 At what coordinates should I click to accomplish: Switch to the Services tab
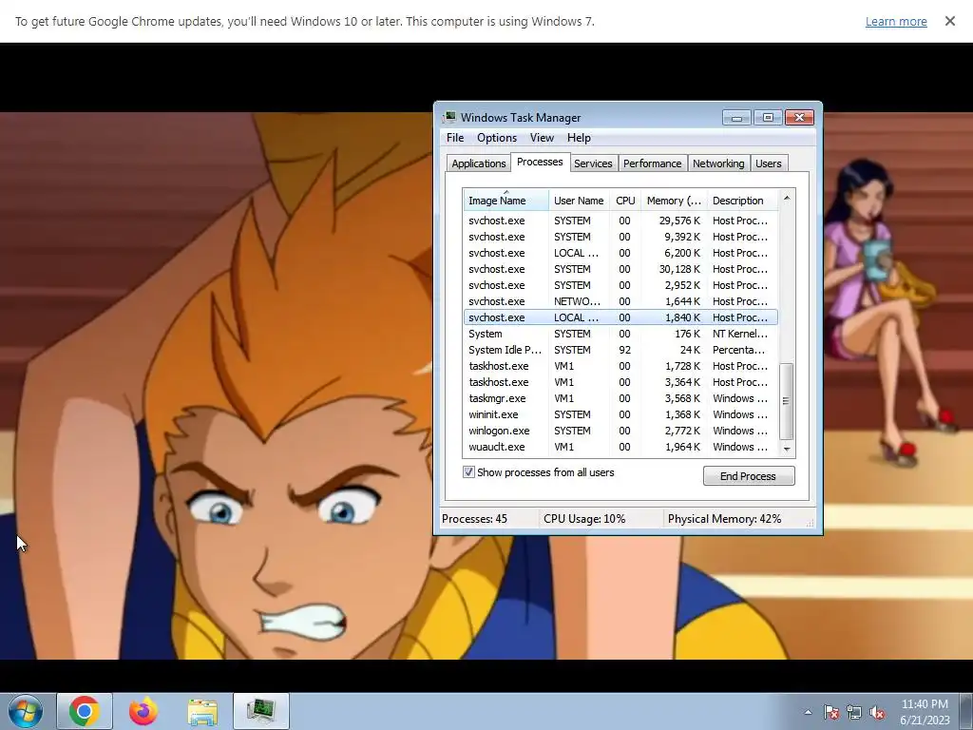coord(593,163)
